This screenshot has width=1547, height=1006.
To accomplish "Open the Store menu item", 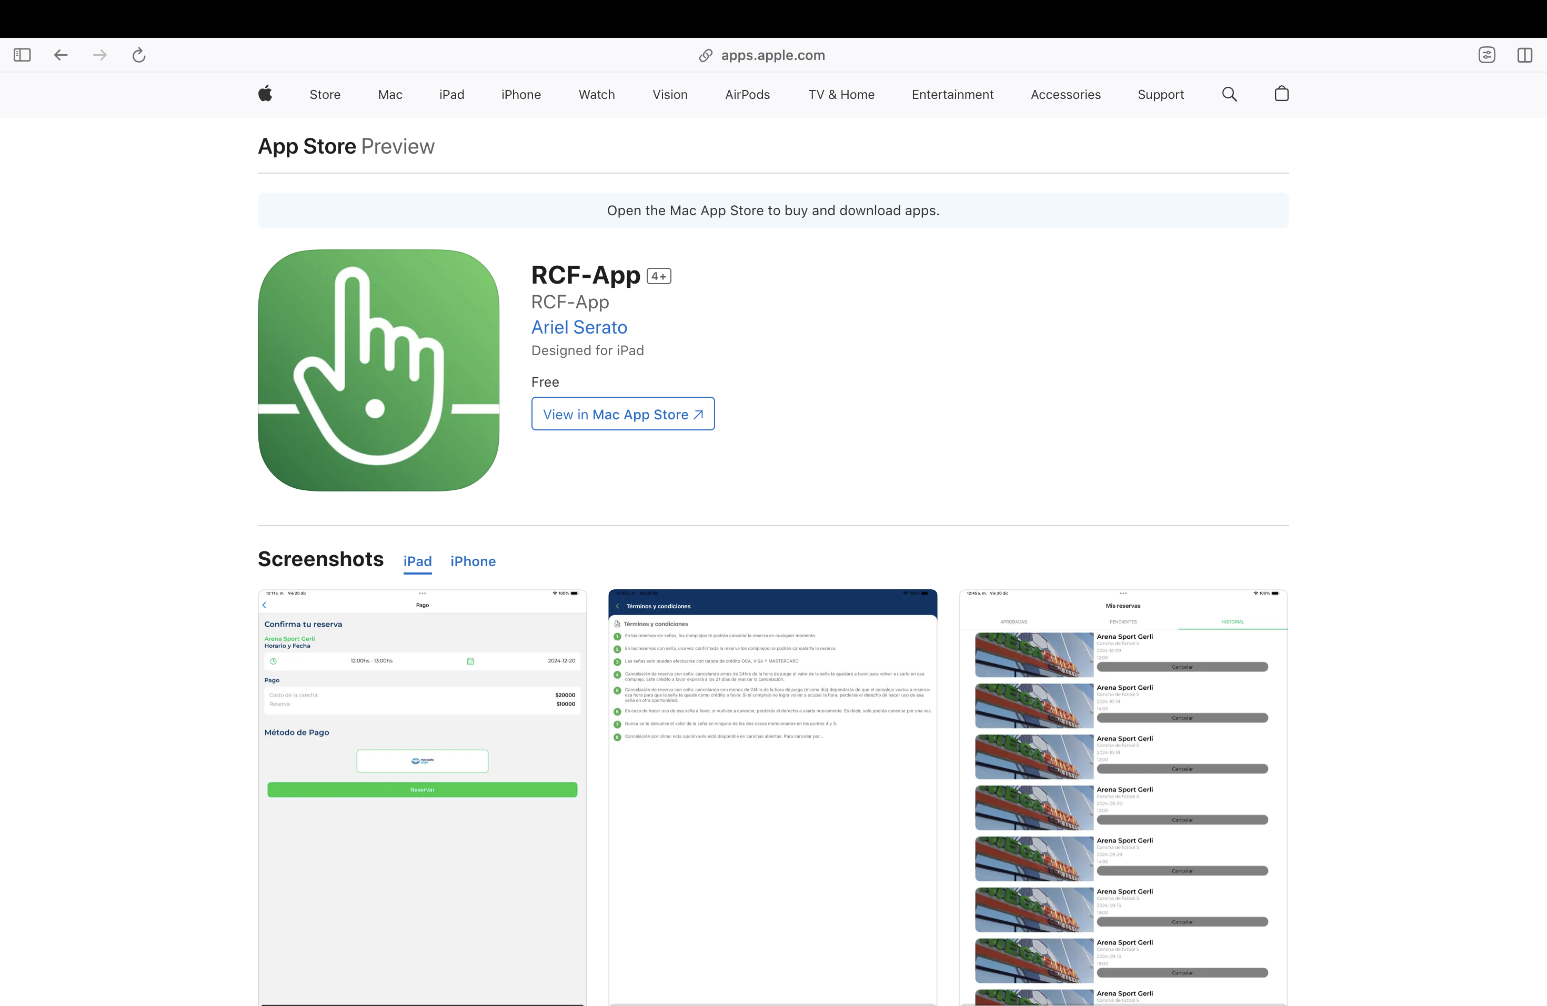I will [x=325, y=95].
